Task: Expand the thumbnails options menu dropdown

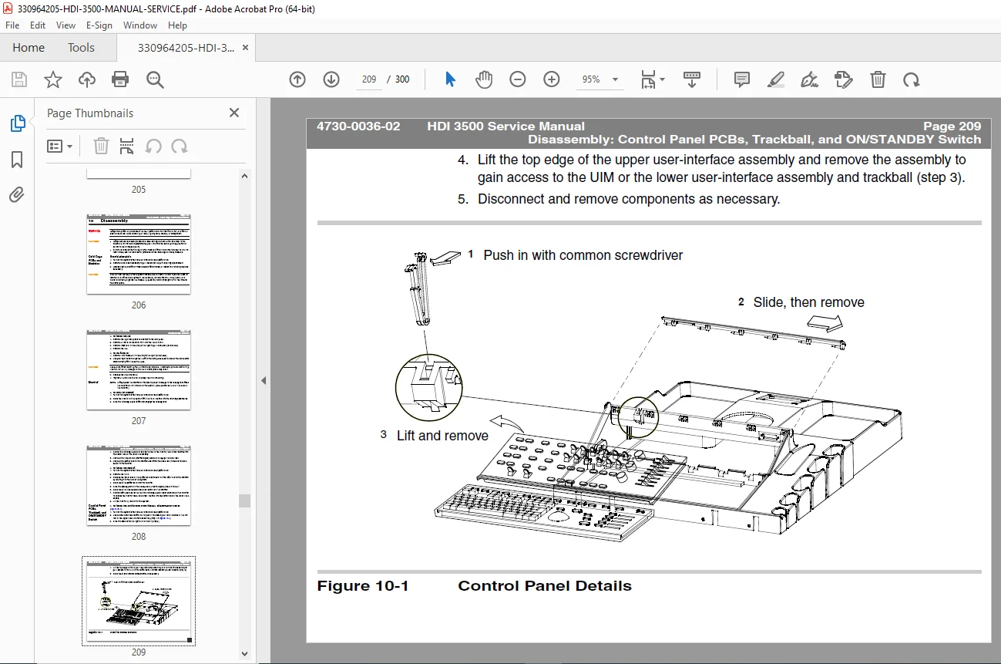Action: pos(60,146)
